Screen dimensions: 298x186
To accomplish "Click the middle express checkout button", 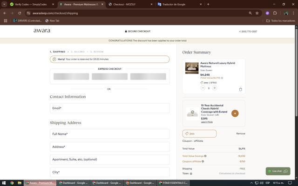I will point(110,76).
